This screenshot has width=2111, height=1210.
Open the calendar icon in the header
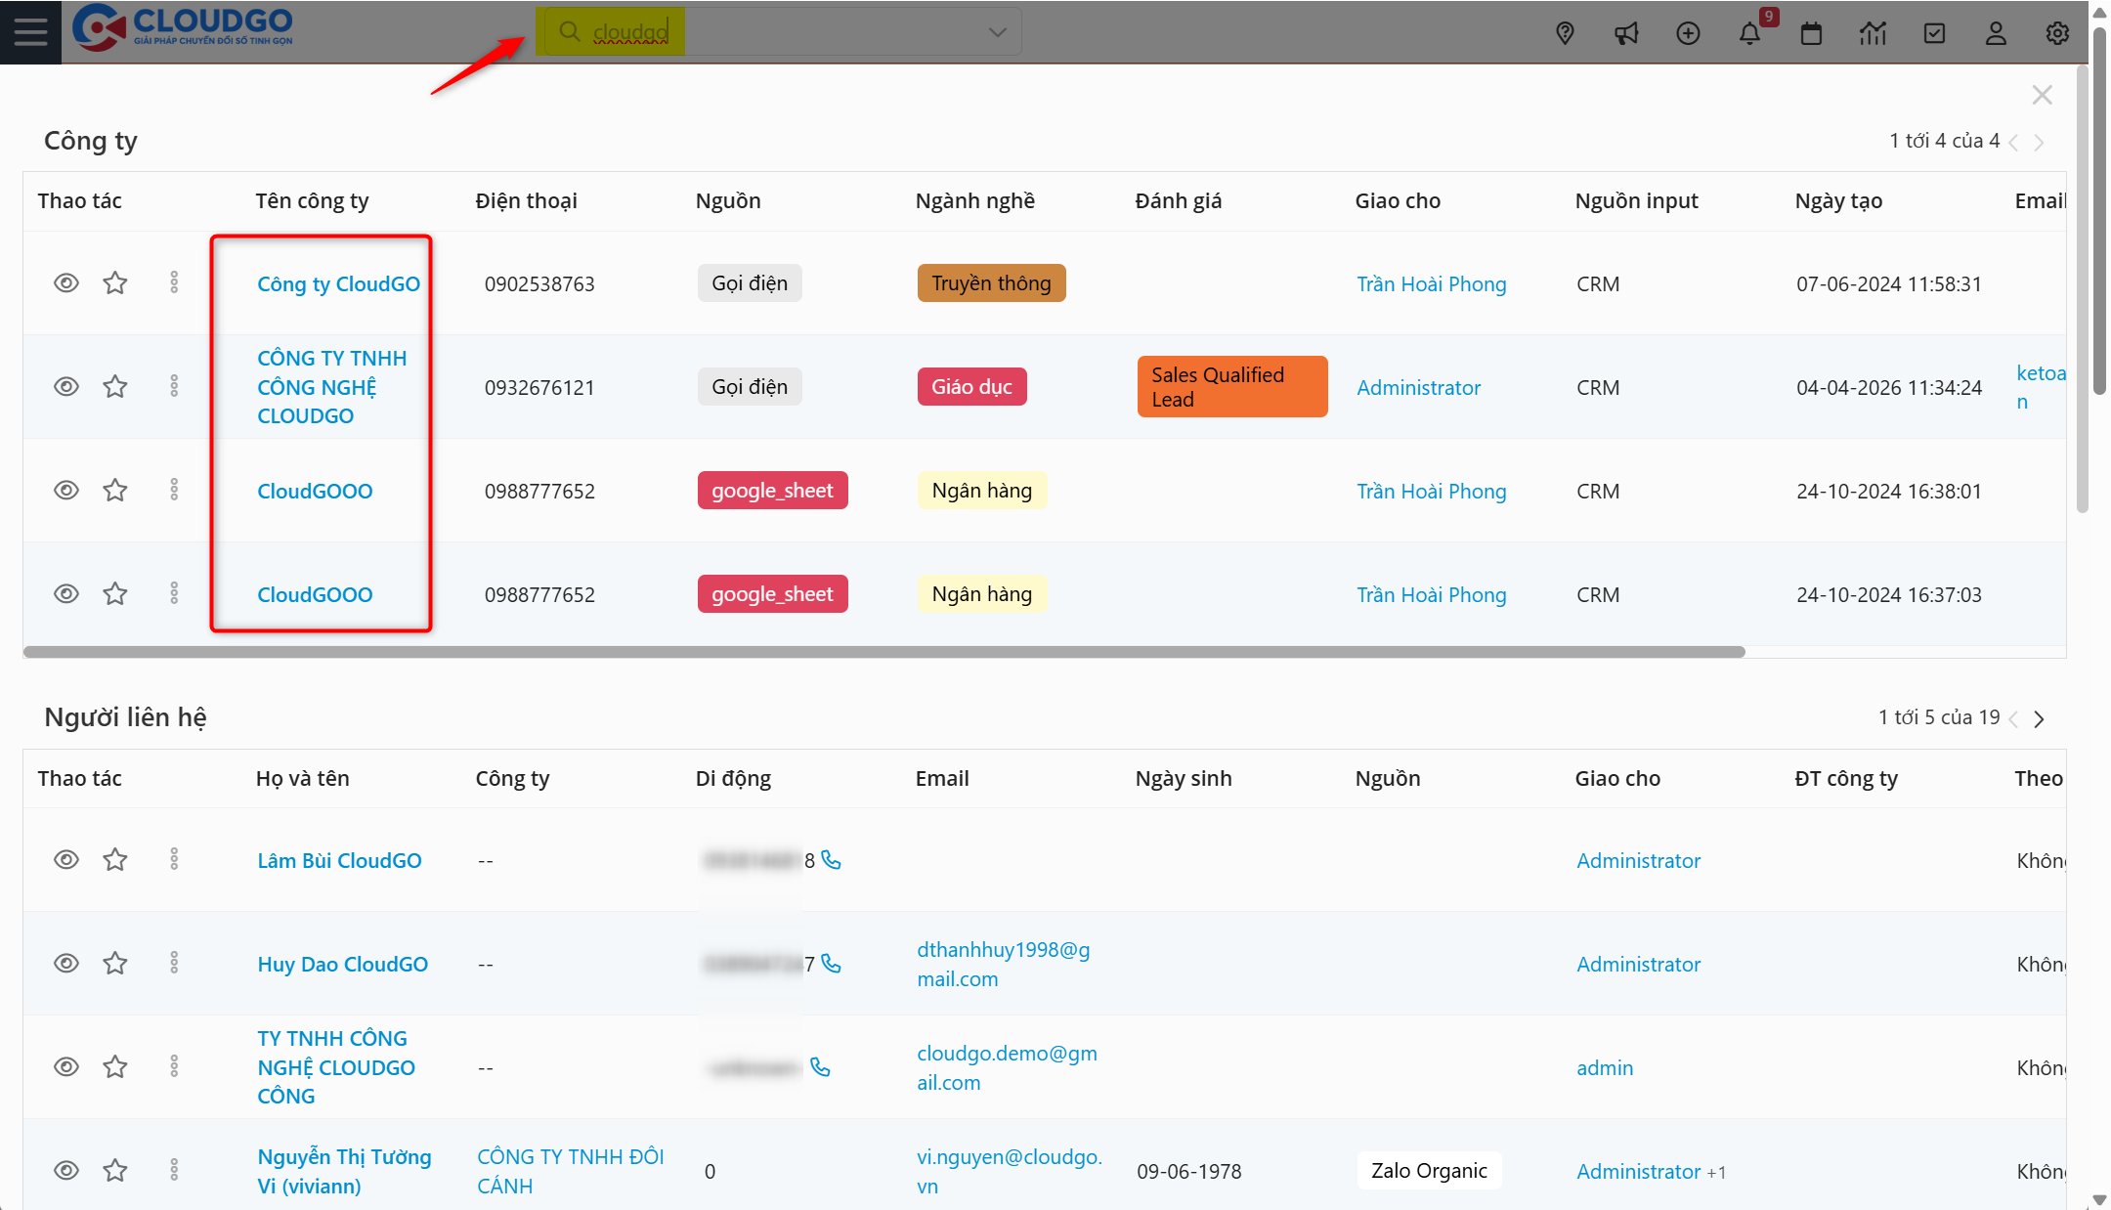1811,33
